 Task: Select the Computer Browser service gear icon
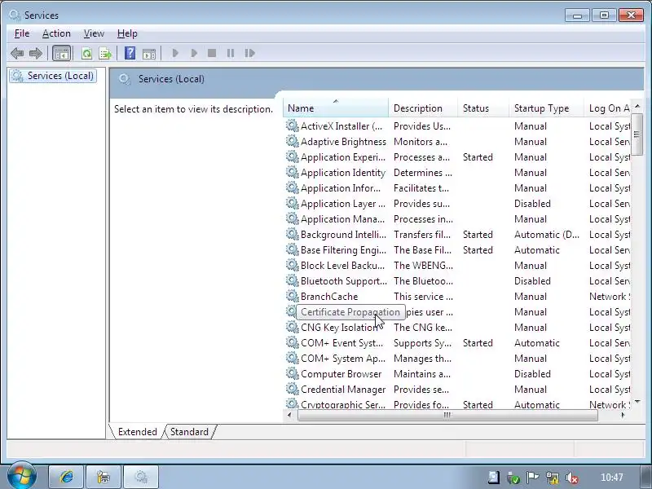[x=293, y=373]
